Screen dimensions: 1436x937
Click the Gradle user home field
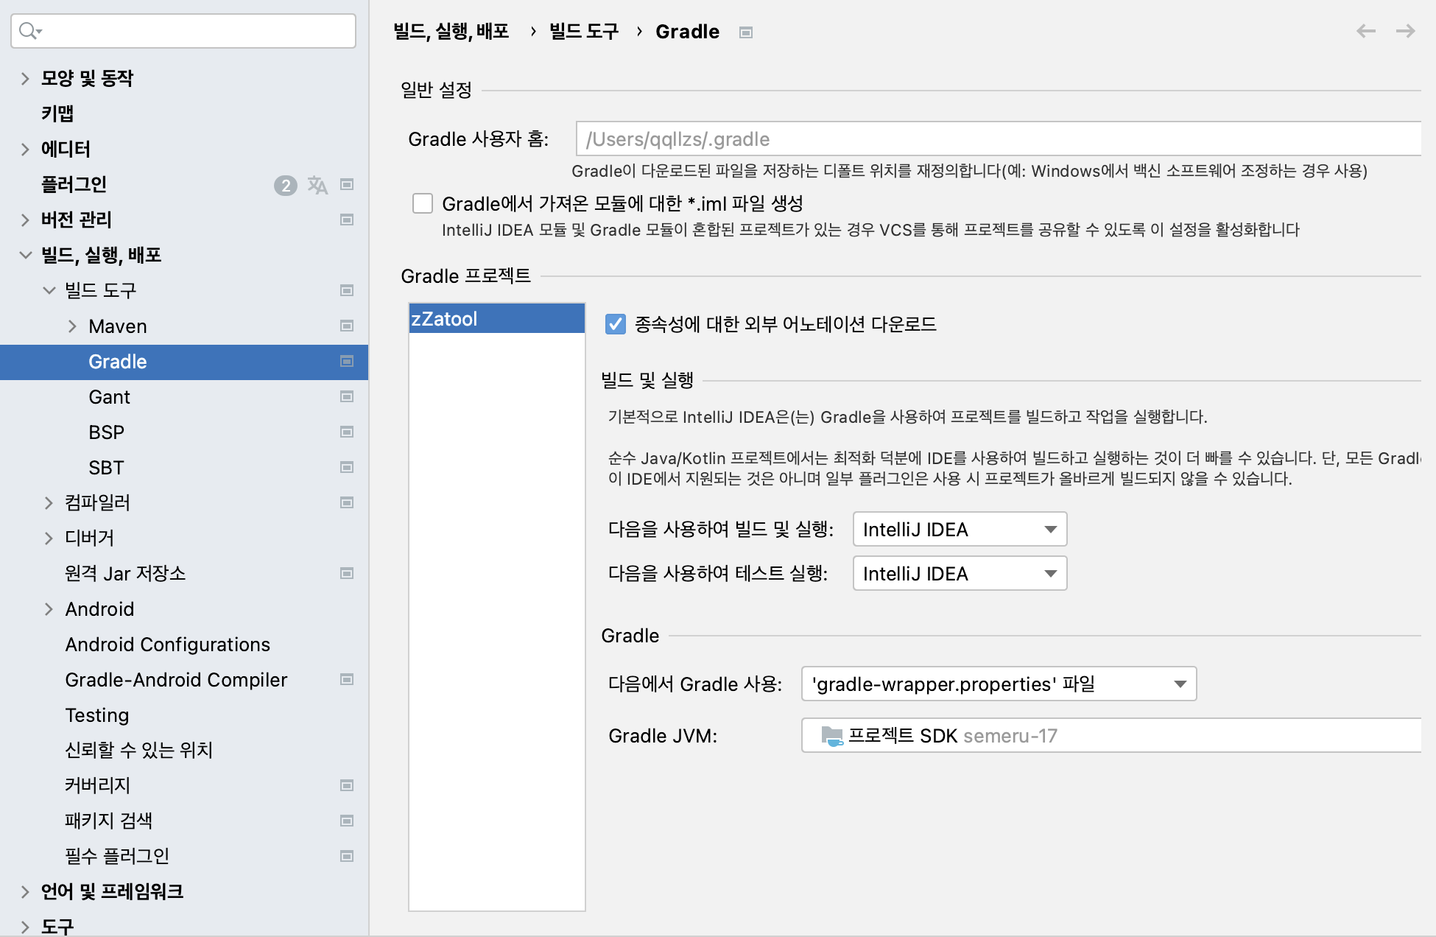point(998,139)
